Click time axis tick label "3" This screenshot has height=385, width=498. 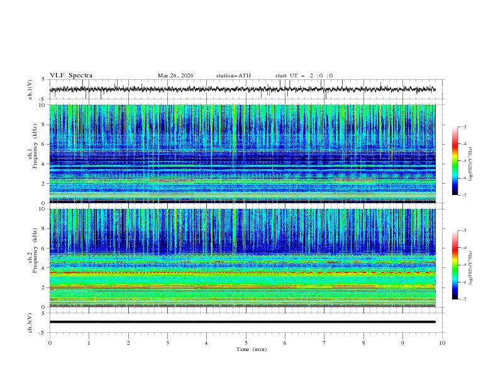pos(167,343)
